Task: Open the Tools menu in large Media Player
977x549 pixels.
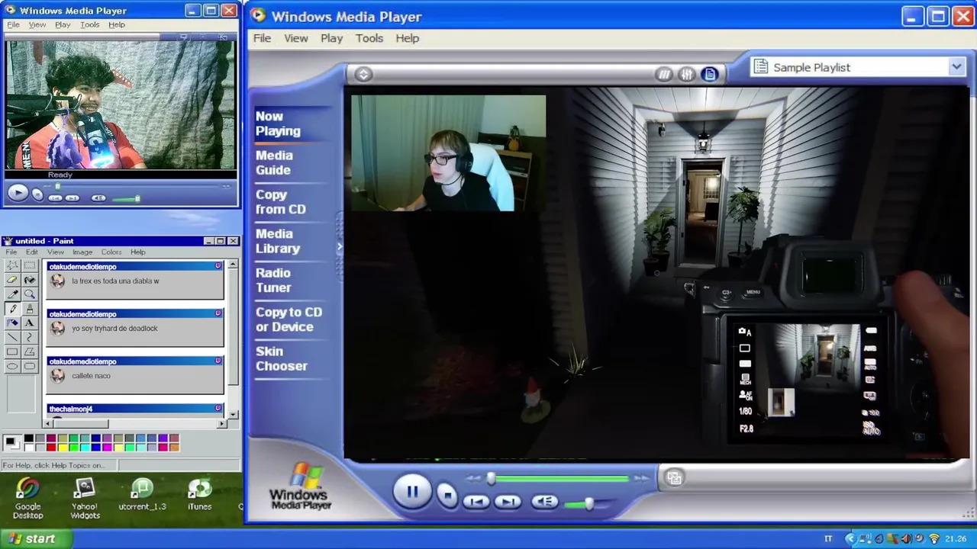Action: 369,38
